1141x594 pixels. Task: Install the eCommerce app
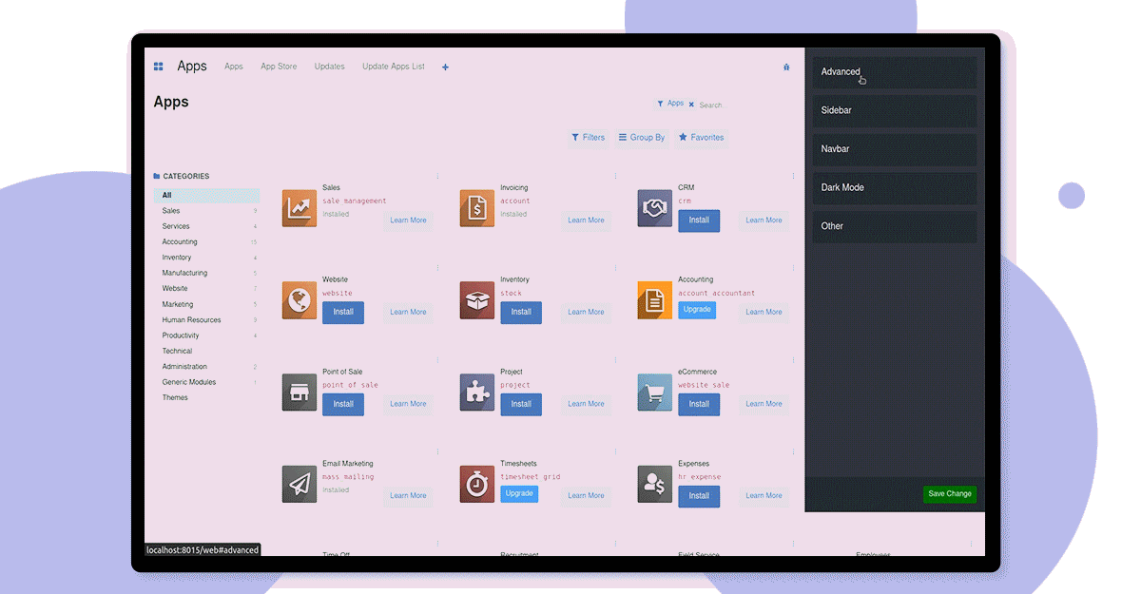coord(699,404)
